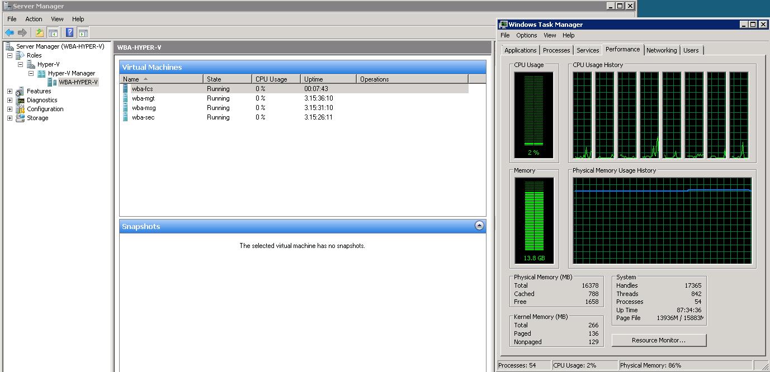Open the Help menu in Server Manager
The height and width of the screenshot is (372, 770).
[x=78, y=19]
